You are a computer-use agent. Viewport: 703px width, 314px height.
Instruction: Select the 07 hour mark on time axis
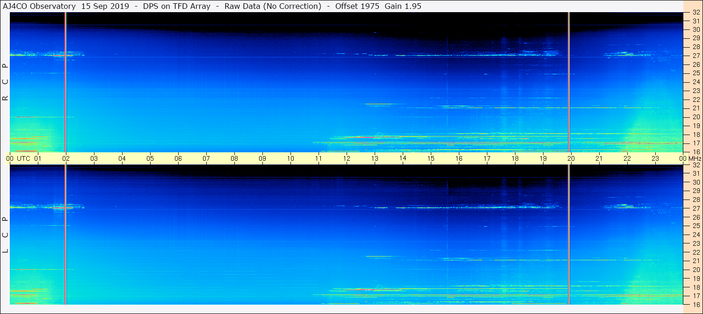point(206,158)
